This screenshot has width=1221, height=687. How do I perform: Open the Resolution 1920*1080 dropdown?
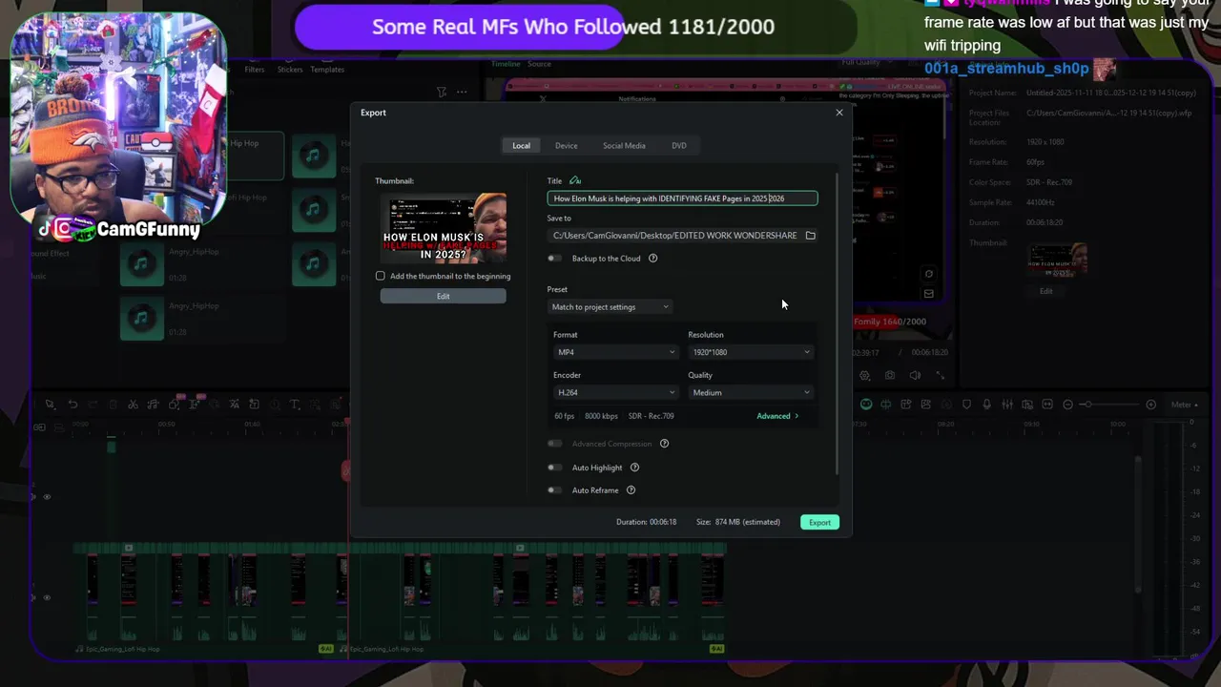tap(751, 352)
